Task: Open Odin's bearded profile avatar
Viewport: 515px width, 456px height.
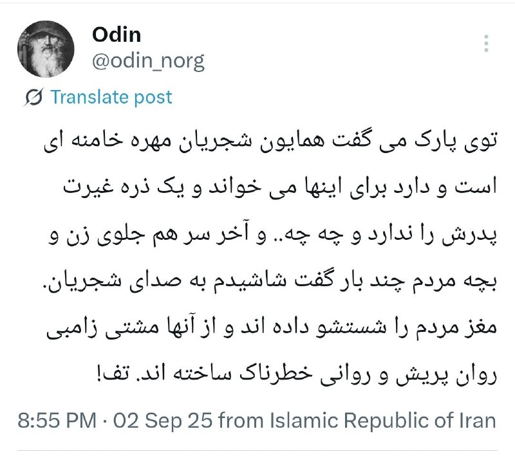Action: click(46, 48)
